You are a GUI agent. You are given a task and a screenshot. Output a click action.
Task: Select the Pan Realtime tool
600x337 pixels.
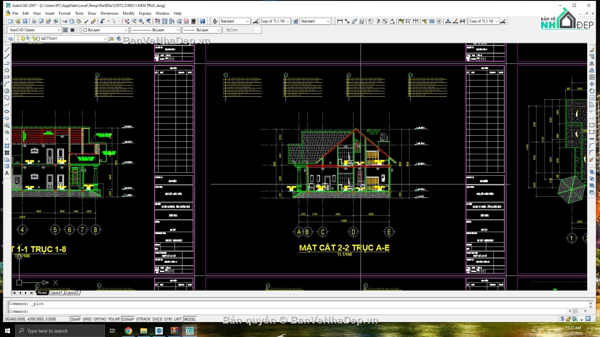pos(126,21)
